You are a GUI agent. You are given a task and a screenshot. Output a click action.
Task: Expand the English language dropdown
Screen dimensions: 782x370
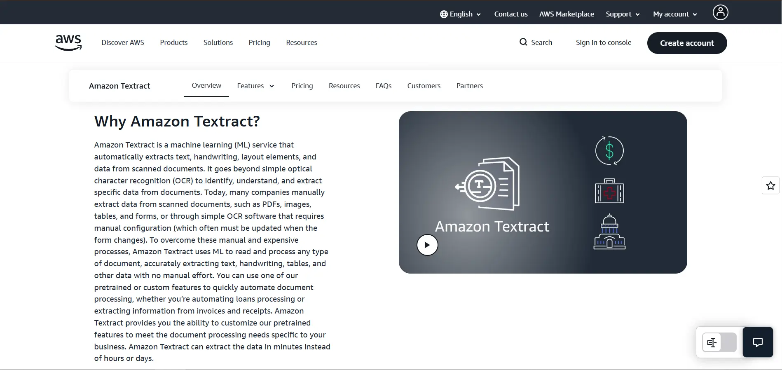pyautogui.click(x=461, y=14)
